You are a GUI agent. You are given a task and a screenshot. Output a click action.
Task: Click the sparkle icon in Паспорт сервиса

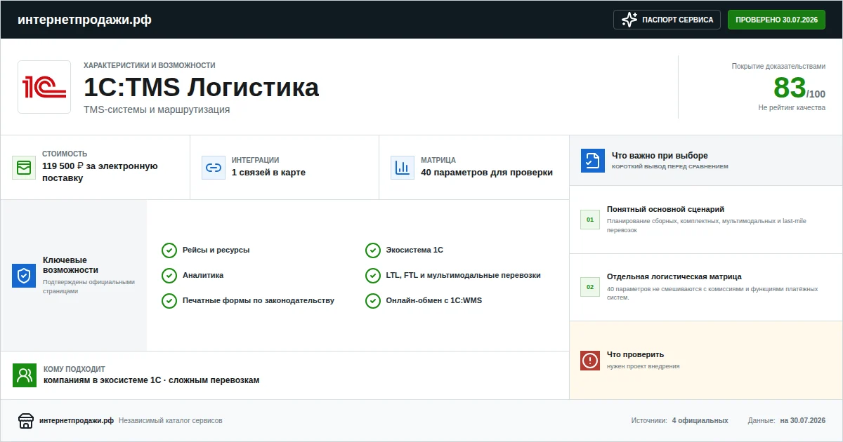click(x=629, y=20)
